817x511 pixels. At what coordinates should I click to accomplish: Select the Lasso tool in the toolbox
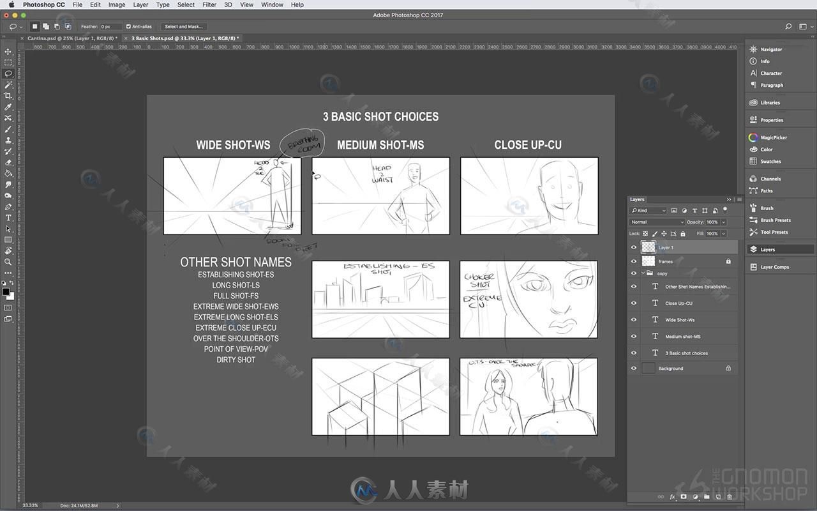point(8,73)
